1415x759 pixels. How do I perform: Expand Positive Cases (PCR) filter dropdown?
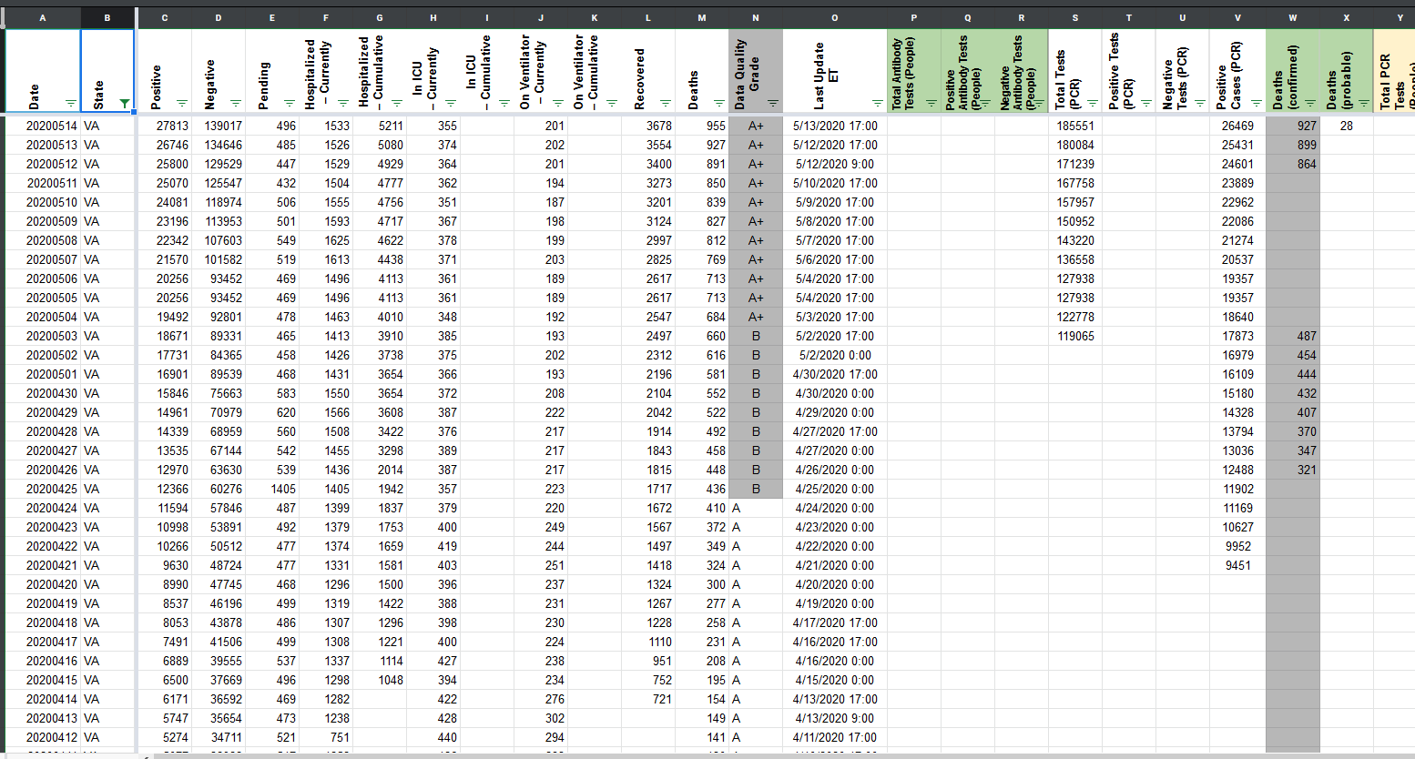[1257, 103]
